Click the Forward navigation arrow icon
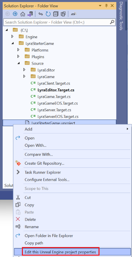 pyautogui.click(x=15, y=14)
